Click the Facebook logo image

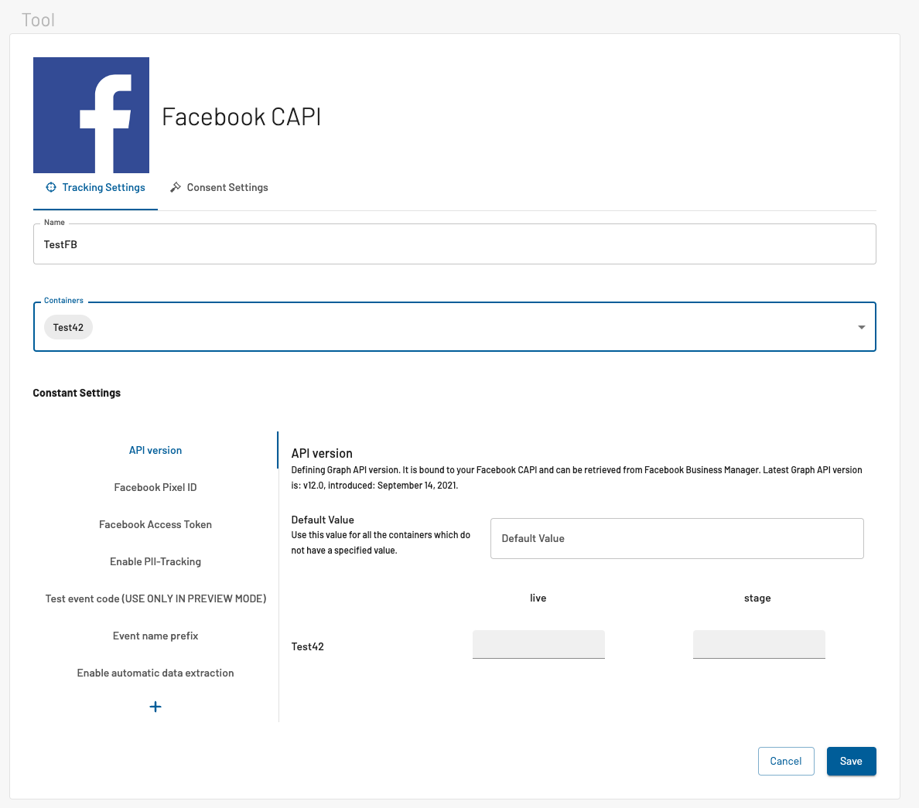[91, 115]
